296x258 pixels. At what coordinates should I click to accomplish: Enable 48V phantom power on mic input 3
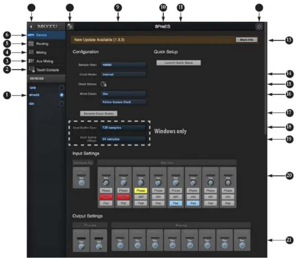point(141,197)
